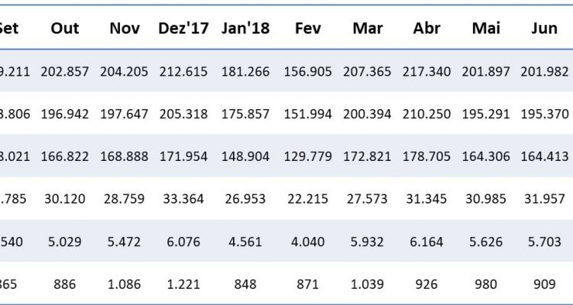Select the cell containing 217.340
573x305 pixels.
426,71
